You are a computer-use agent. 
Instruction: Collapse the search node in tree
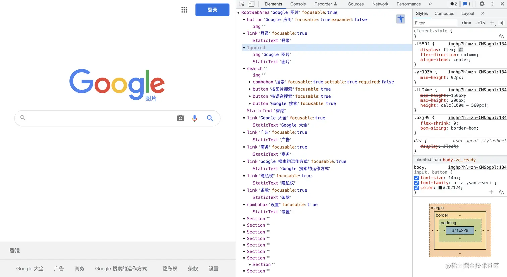click(x=244, y=69)
